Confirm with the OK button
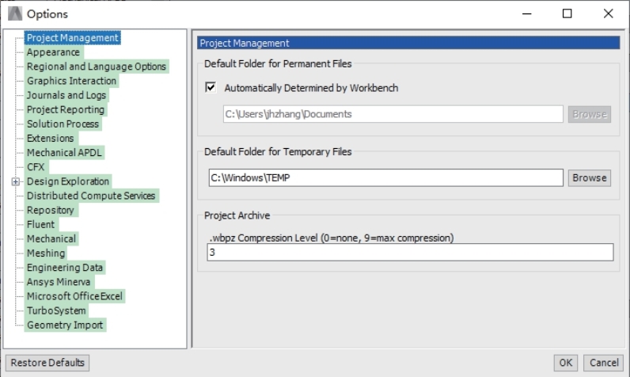The image size is (630, 377). tap(565, 363)
